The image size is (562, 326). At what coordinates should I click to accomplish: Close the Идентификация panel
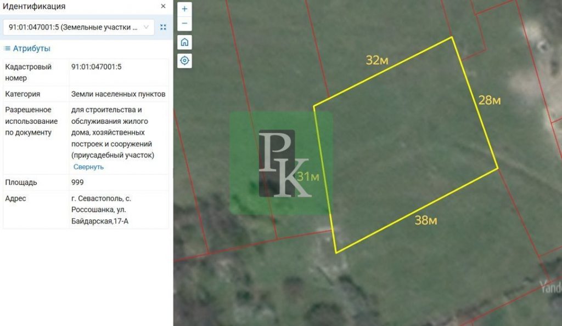[x=163, y=7]
